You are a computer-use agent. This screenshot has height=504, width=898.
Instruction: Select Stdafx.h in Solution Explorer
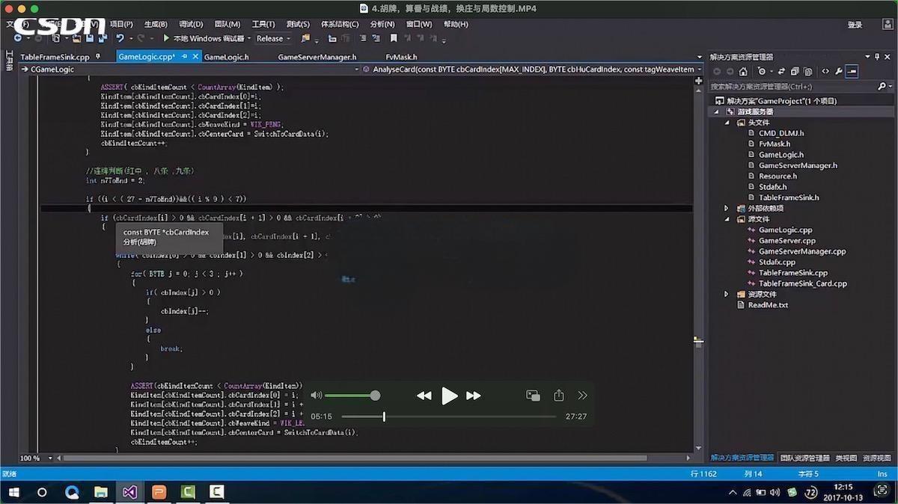[773, 187]
